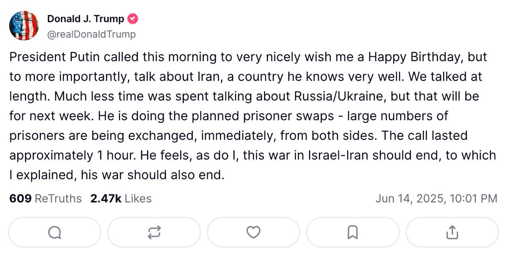Image resolution: width=509 pixels, height=253 pixels.
Task: ReTruth the post with the arrows icon
Action: 154,232
